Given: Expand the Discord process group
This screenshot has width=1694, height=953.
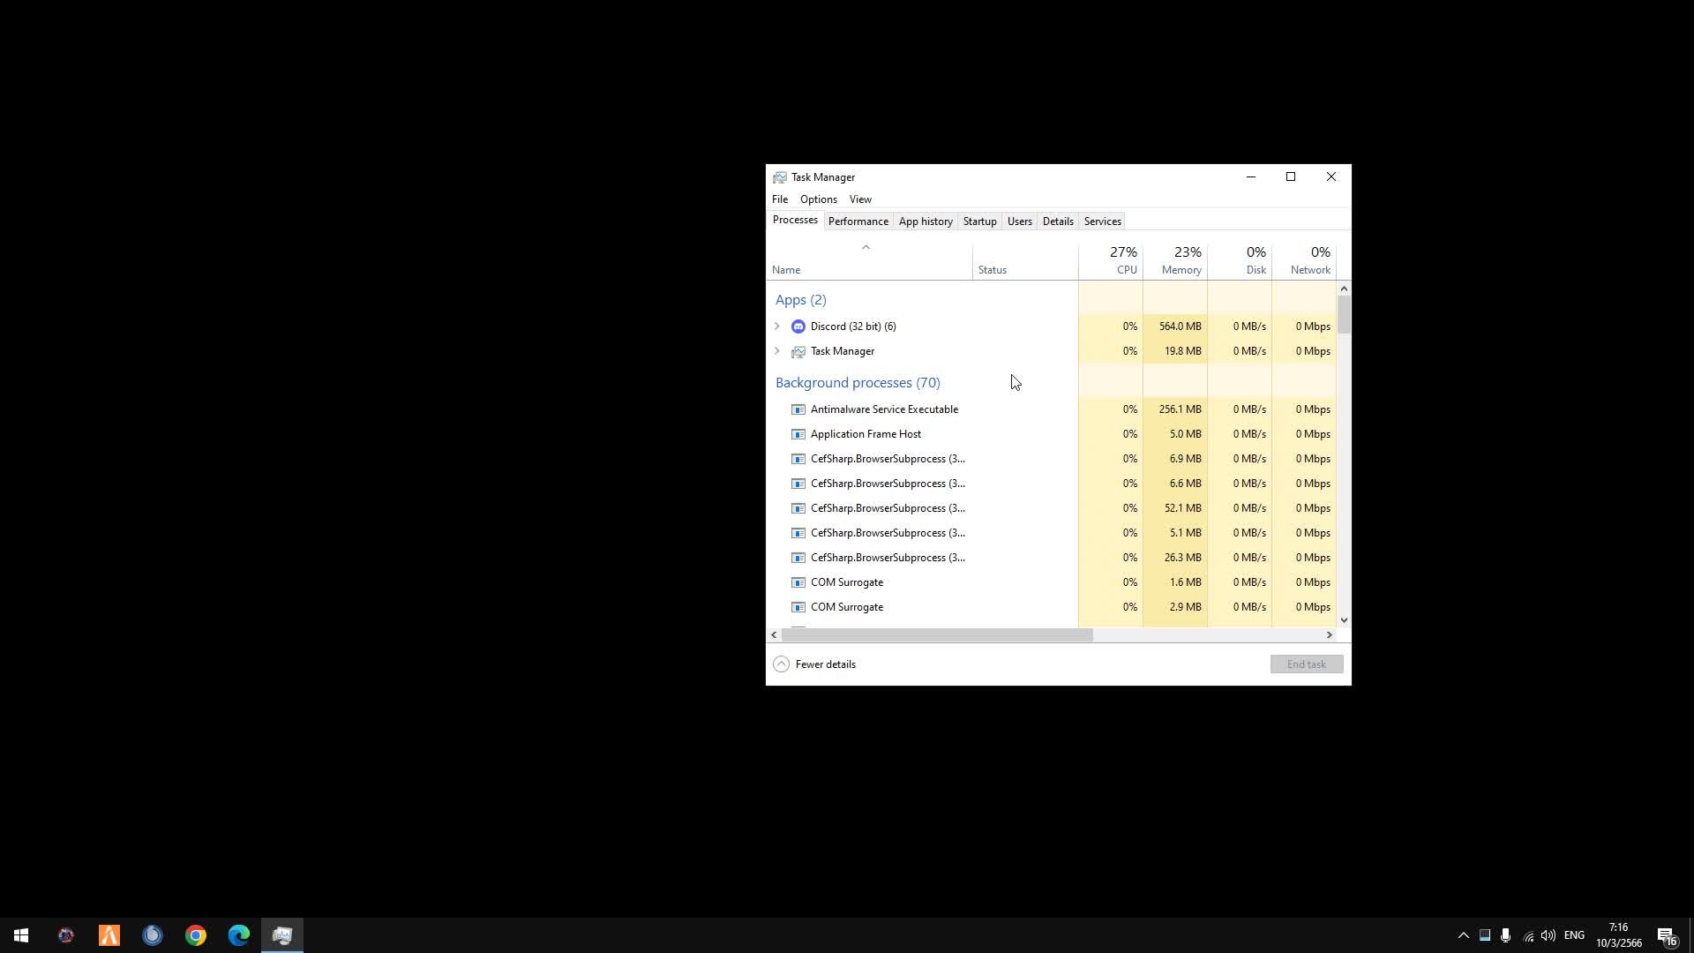Looking at the screenshot, I should 777,326.
